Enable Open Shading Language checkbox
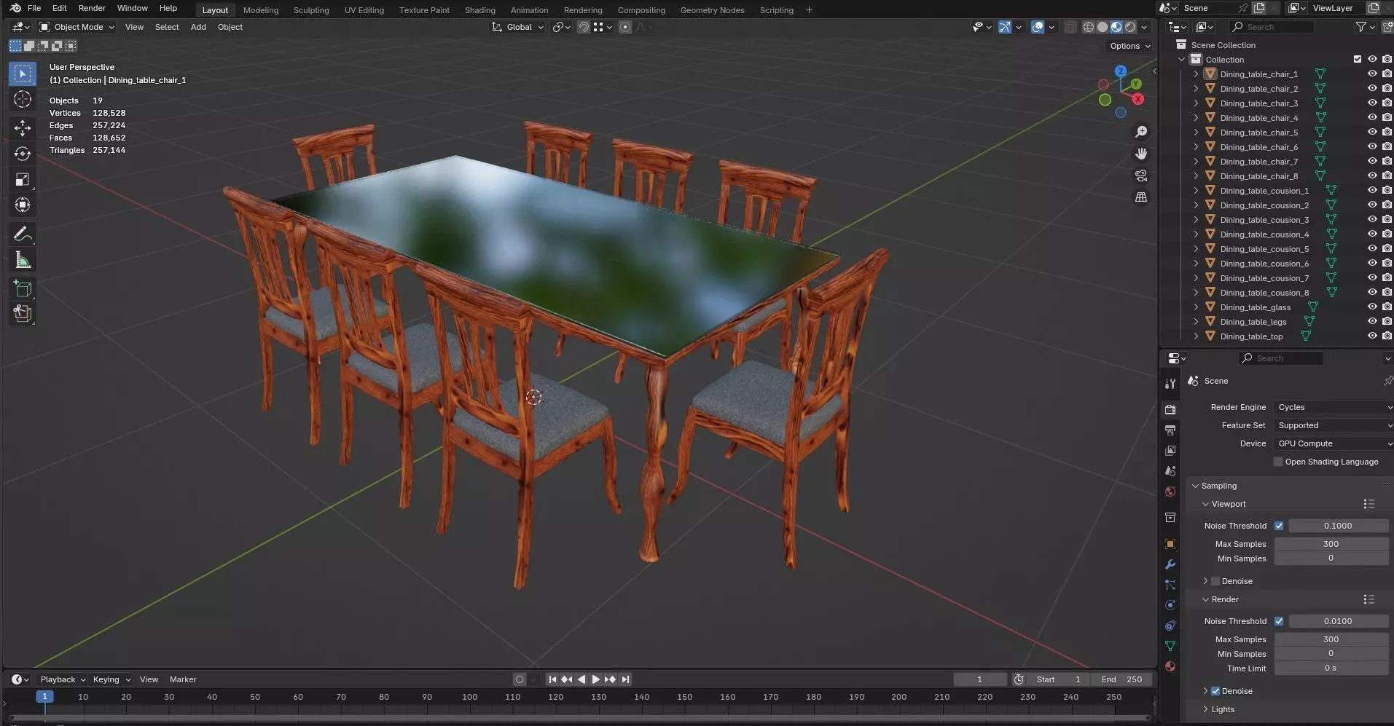Image resolution: width=1394 pixels, height=726 pixels. (x=1277, y=462)
